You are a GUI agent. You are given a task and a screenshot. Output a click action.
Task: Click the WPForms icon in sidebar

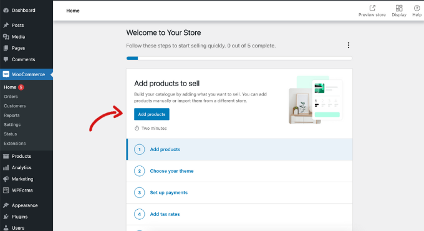point(6,190)
